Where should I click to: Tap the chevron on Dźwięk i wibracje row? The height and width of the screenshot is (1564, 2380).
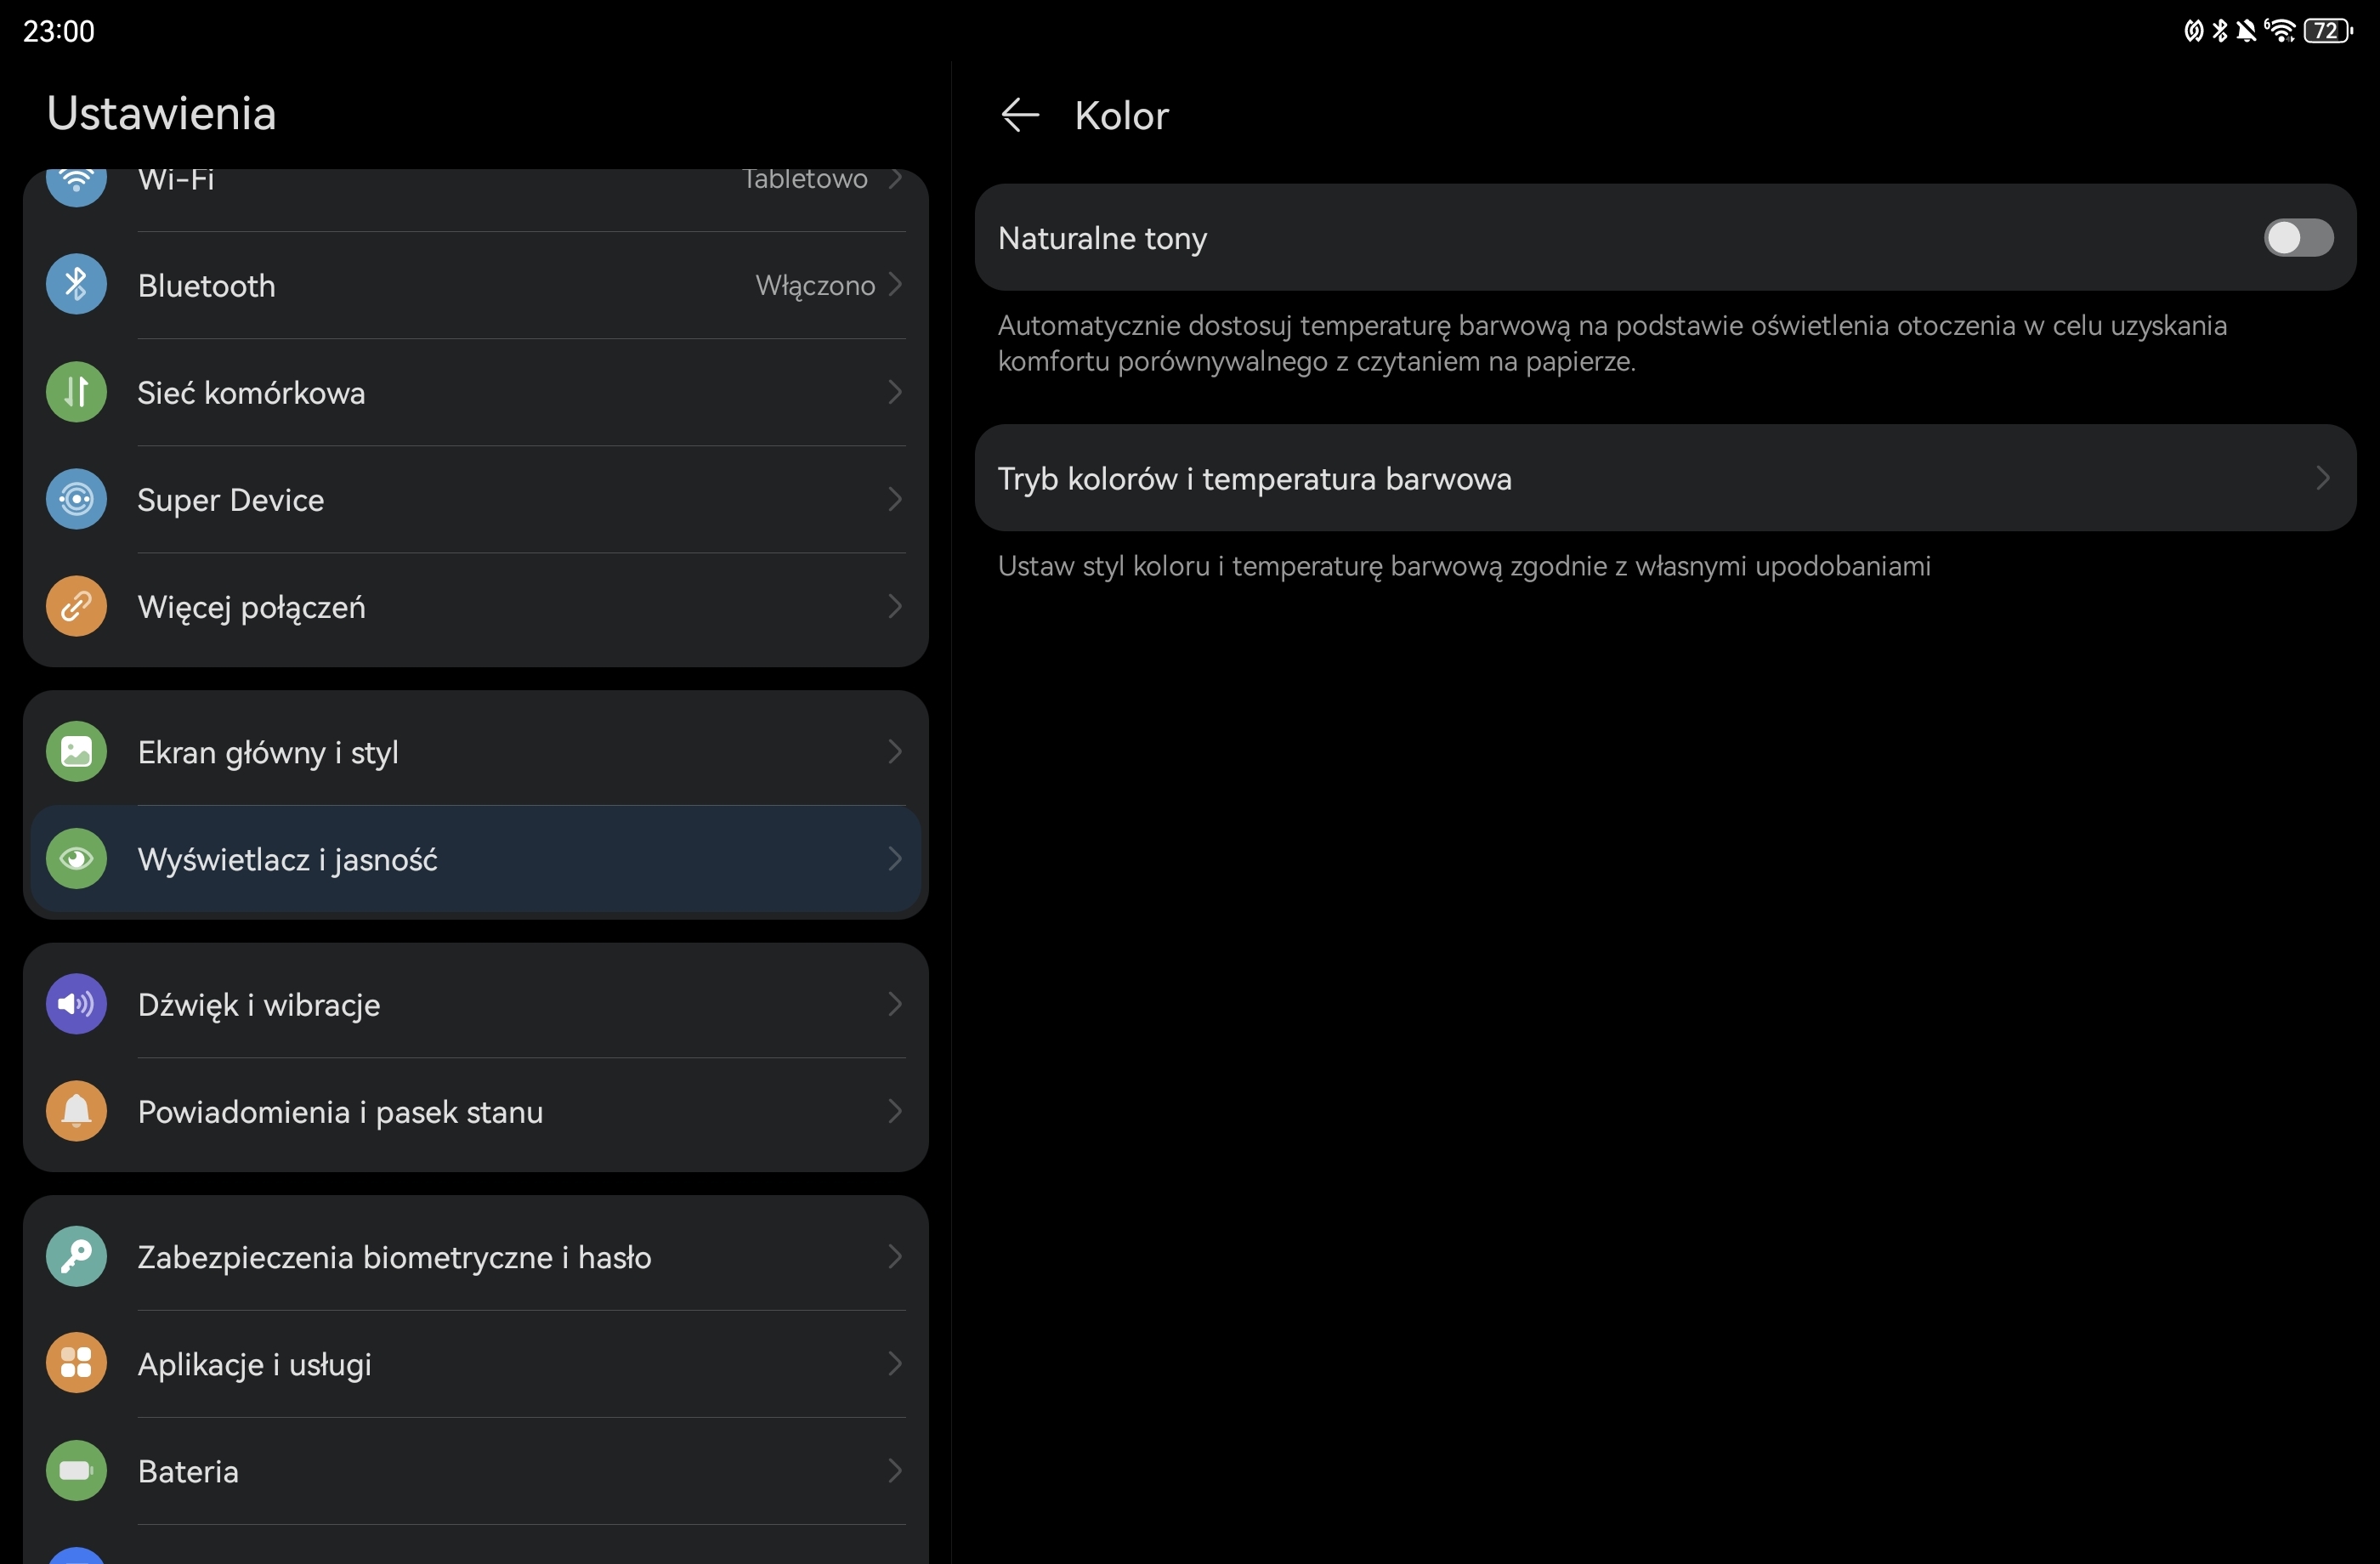(896, 1004)
